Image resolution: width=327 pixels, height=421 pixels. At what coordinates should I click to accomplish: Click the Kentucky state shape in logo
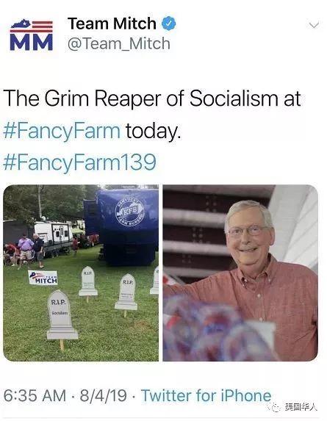[x=21, y=24]
